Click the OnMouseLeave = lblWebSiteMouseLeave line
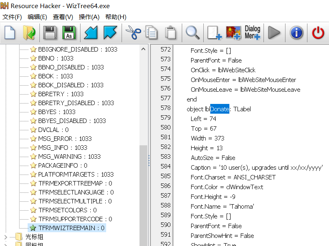Image resolution: width=329 pixels, height=246 pixels. (x=246, y=90)
